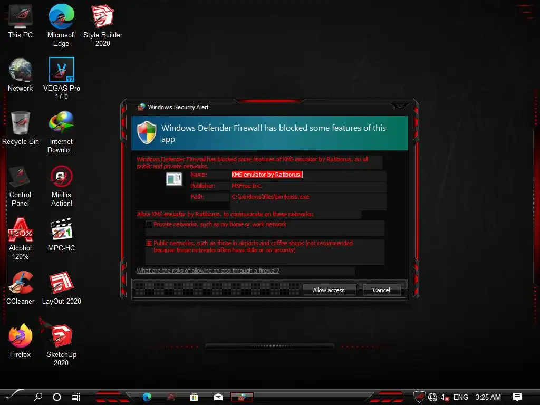Open Windows Security tray shield
This screenshot has width=540, height=405.
pos(419,397)
